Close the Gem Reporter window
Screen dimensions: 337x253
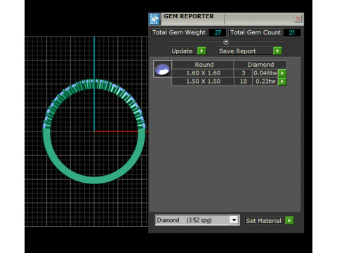click(x=298, y=18)
